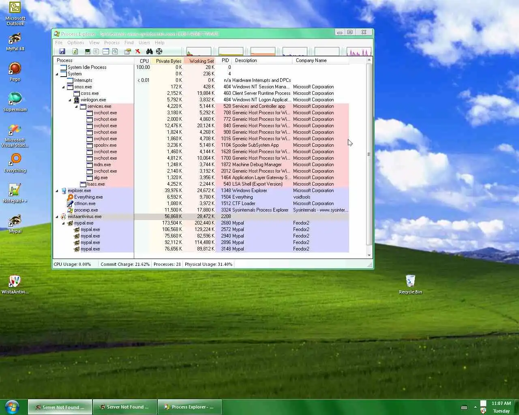The width and height of the screenshot is (519, 415).
Task: Click the Save toolbar icon in Process Explorer
Action: [62, 51]
